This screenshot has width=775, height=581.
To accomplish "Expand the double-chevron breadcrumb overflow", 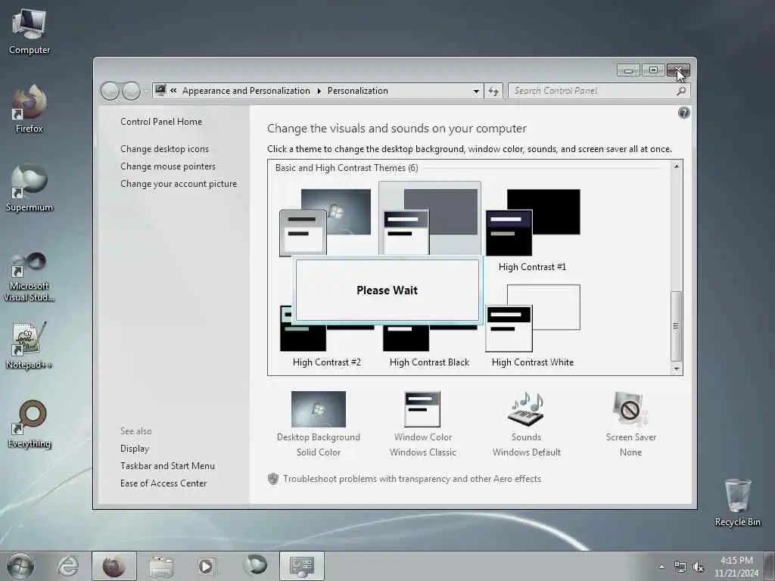I will click(173, 91).
